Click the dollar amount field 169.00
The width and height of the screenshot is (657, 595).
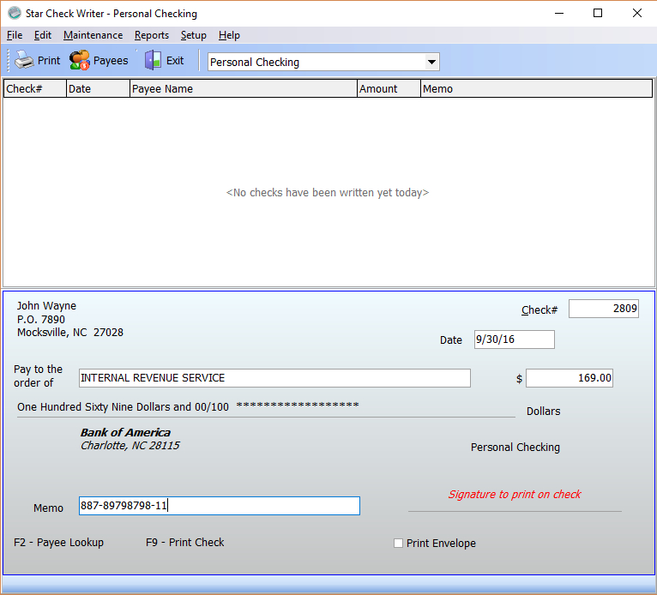tap(570, 378)
